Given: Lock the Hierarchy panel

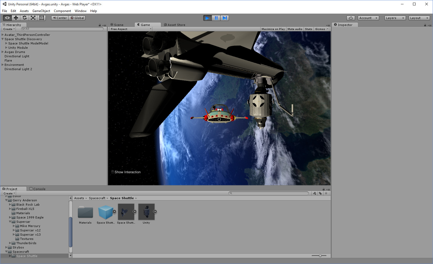Looking at the screenshot, I should [x=100, y=25].
